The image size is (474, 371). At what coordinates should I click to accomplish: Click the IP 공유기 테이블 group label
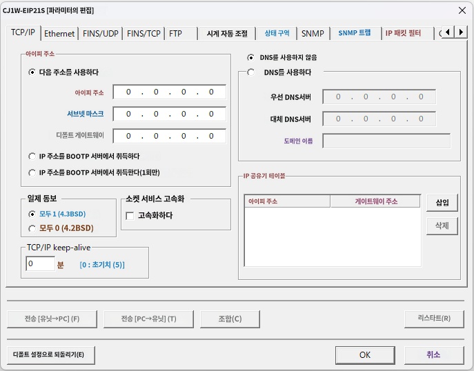click(x=264, y=176)
